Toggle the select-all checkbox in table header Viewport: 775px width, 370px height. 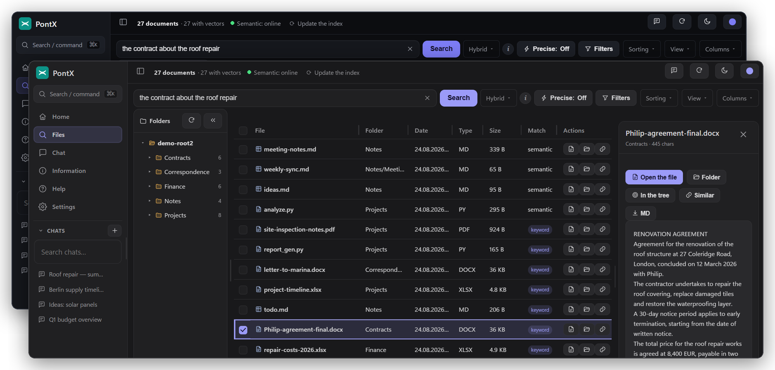pos(243,131)
